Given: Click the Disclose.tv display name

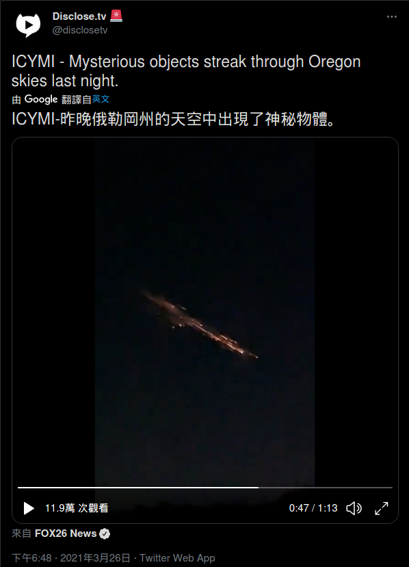Looking at the screenshot, I should pyautogui.click(x=79, y=16).
